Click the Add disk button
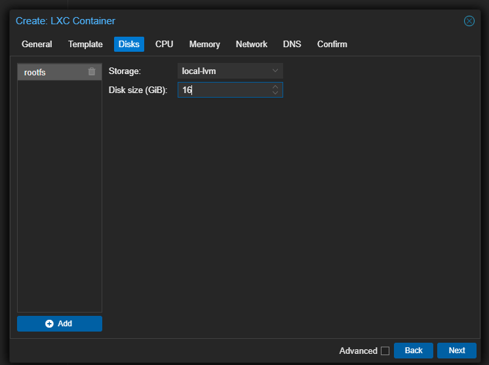This screenshot has width=489, height=365. [60, 324]
